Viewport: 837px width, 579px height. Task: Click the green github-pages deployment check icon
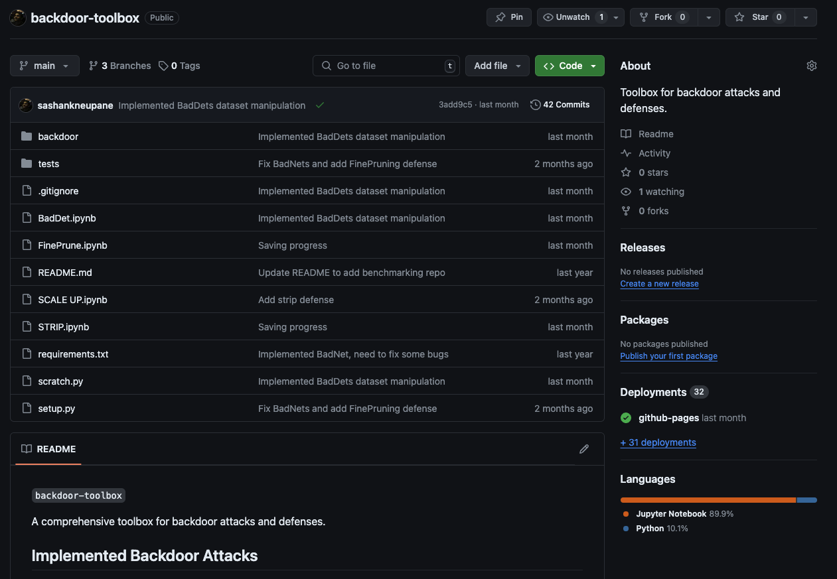(x=626, y=418)
